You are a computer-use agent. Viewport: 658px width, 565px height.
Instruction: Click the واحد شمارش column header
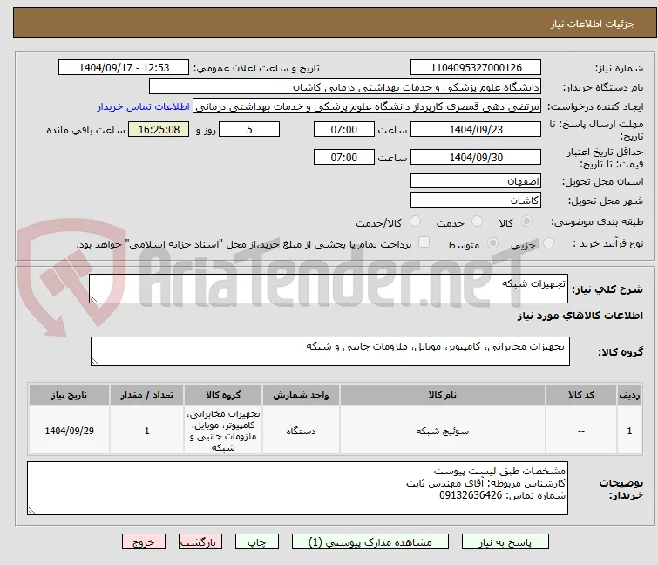301,395
